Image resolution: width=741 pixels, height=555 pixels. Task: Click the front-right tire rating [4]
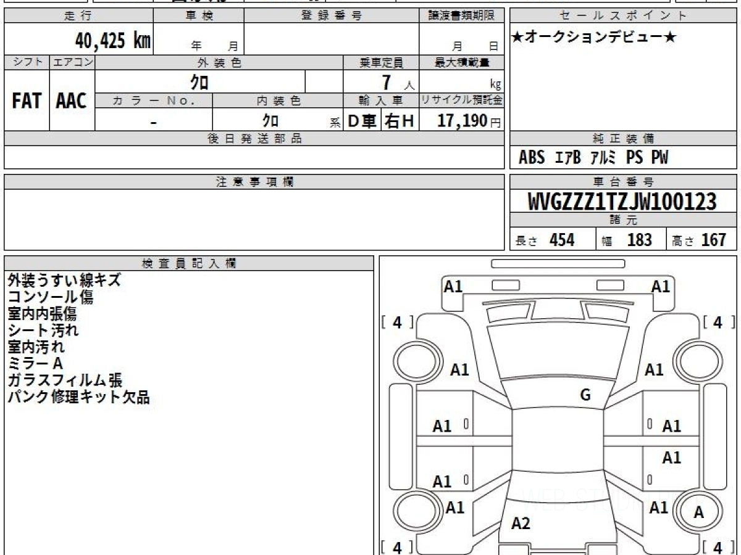(718, 322)
